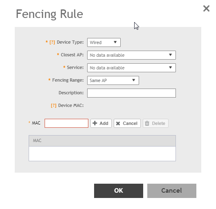Click the Fencing Range label

[x=68, y=80]
